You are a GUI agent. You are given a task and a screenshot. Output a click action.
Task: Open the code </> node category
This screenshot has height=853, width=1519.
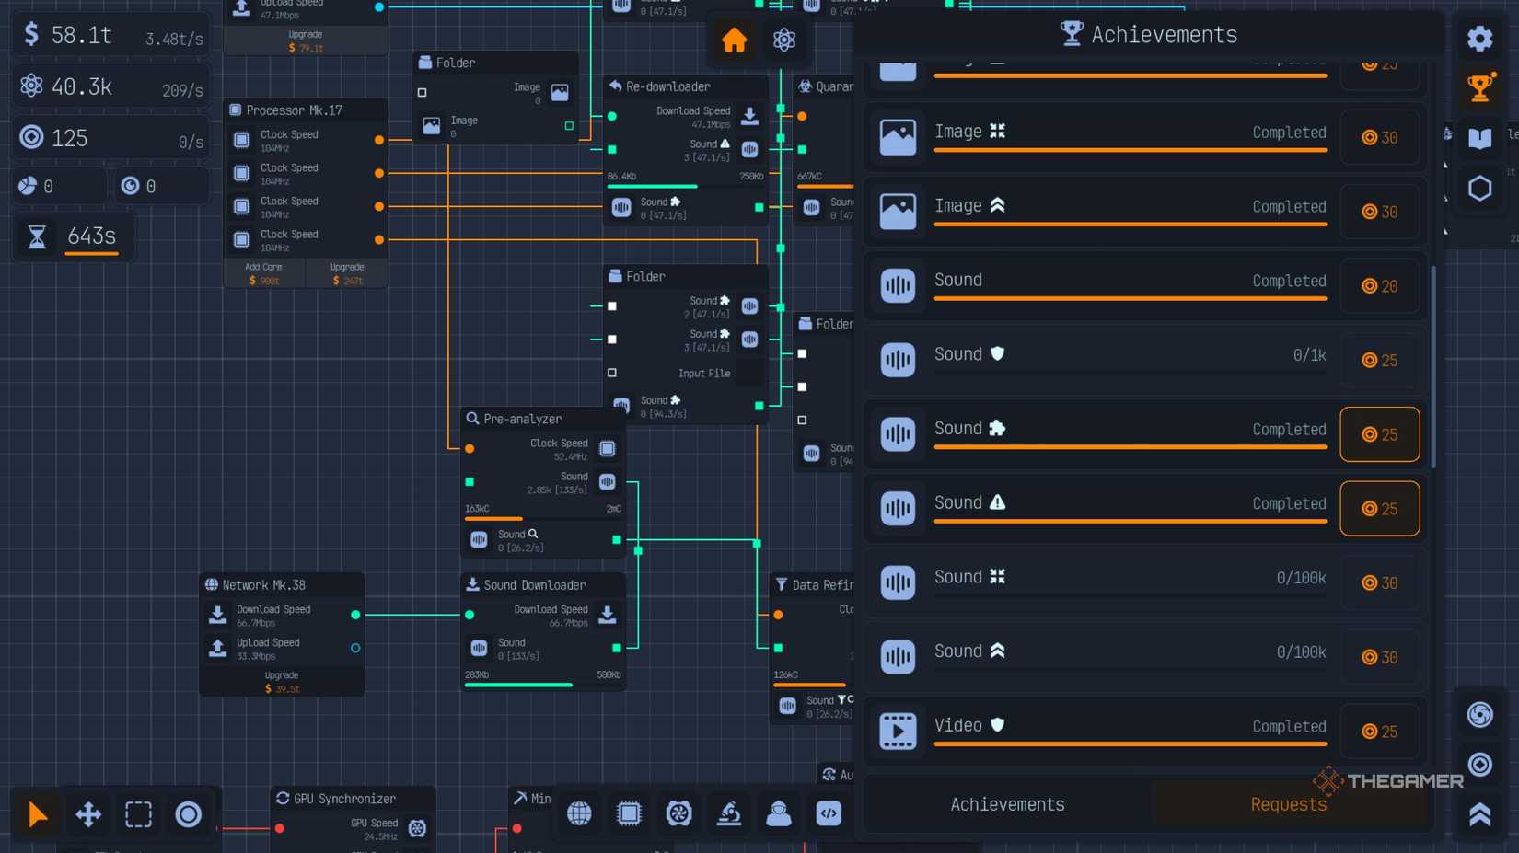click(829, 813)
